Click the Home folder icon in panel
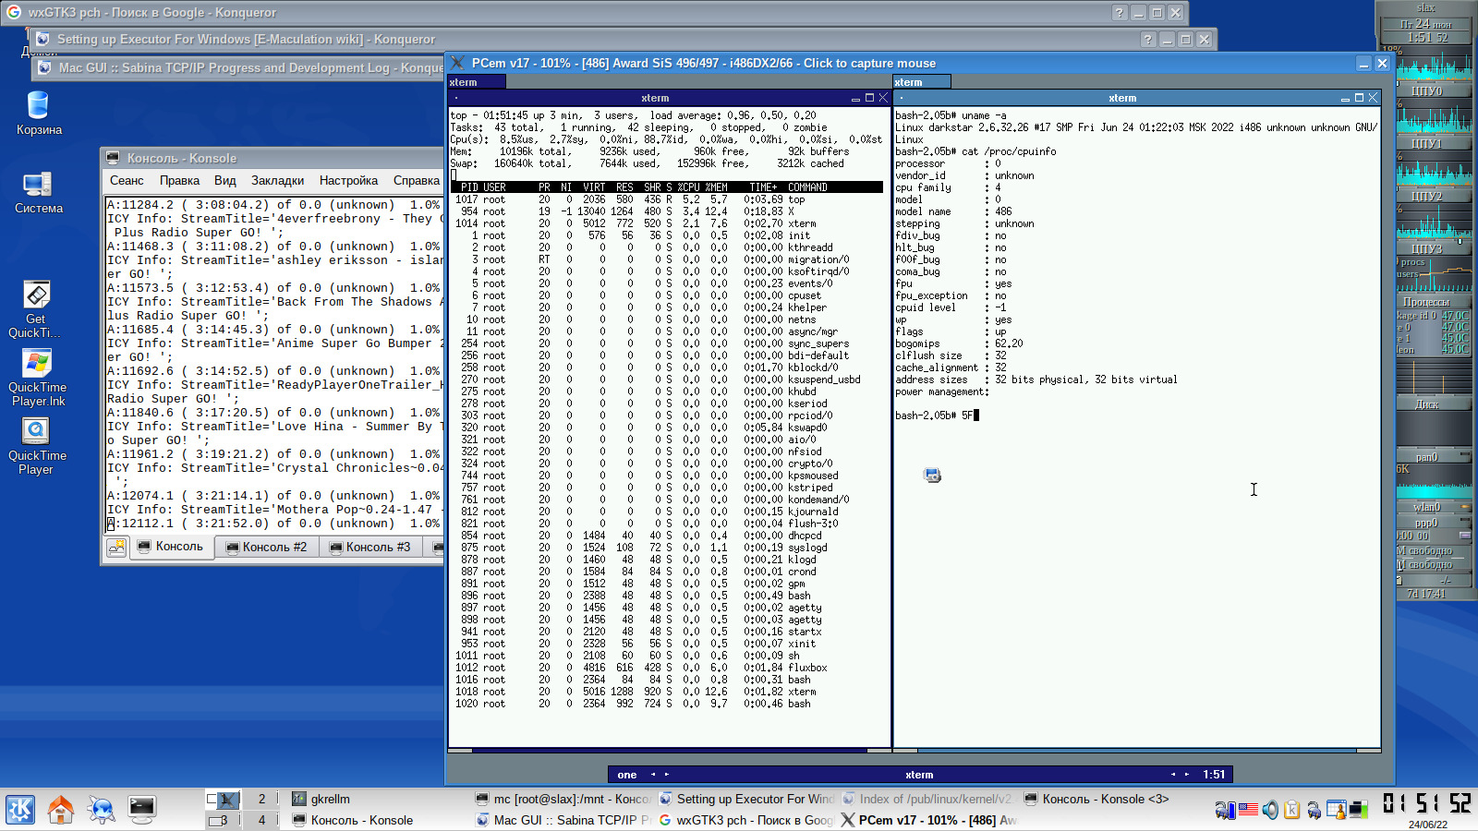Image resolution: width=1478 pixels, height=831 pixels. [x=61, y=810]
